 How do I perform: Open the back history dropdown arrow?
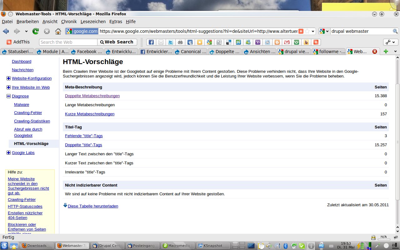[x=26, y=31]
